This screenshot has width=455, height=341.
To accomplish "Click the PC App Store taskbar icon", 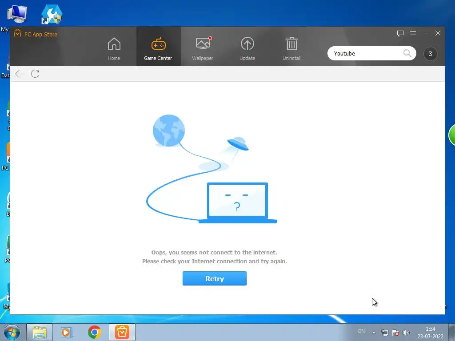I will [x=122, y=332].
